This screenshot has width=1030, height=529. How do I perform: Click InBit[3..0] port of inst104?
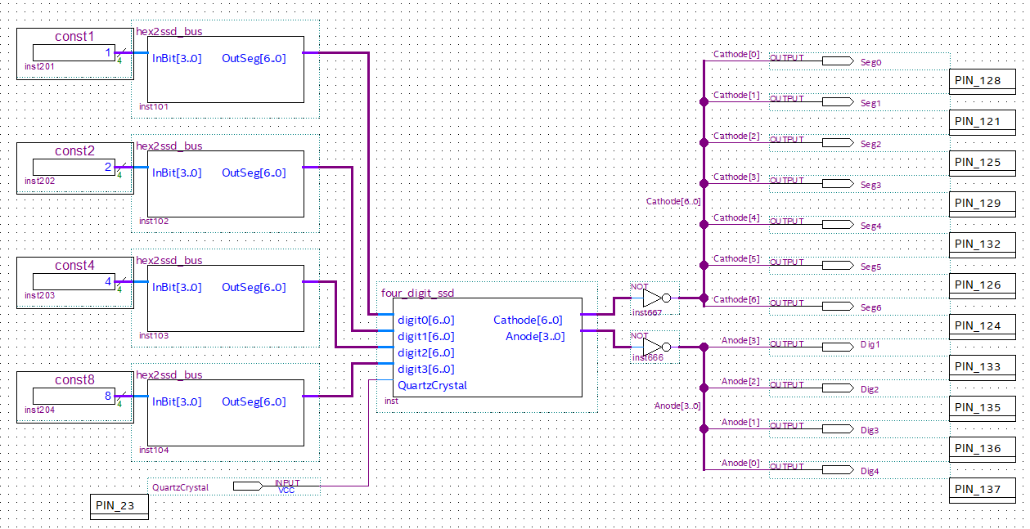click(177, 401)
